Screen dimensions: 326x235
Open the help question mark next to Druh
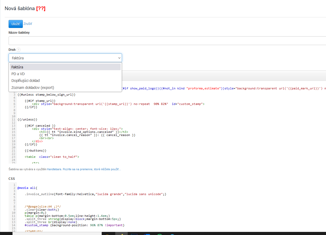pos(18,50)
